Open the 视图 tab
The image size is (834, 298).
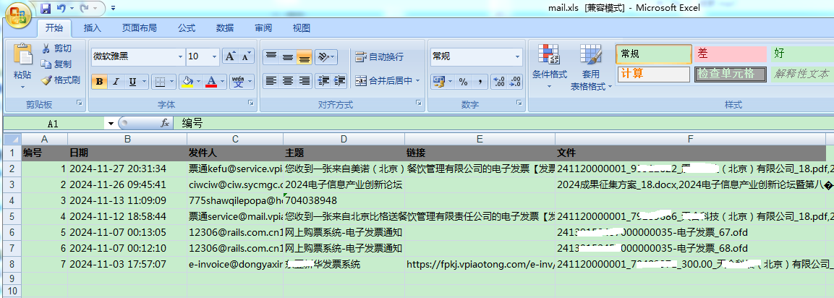click(x=301, y=27)
